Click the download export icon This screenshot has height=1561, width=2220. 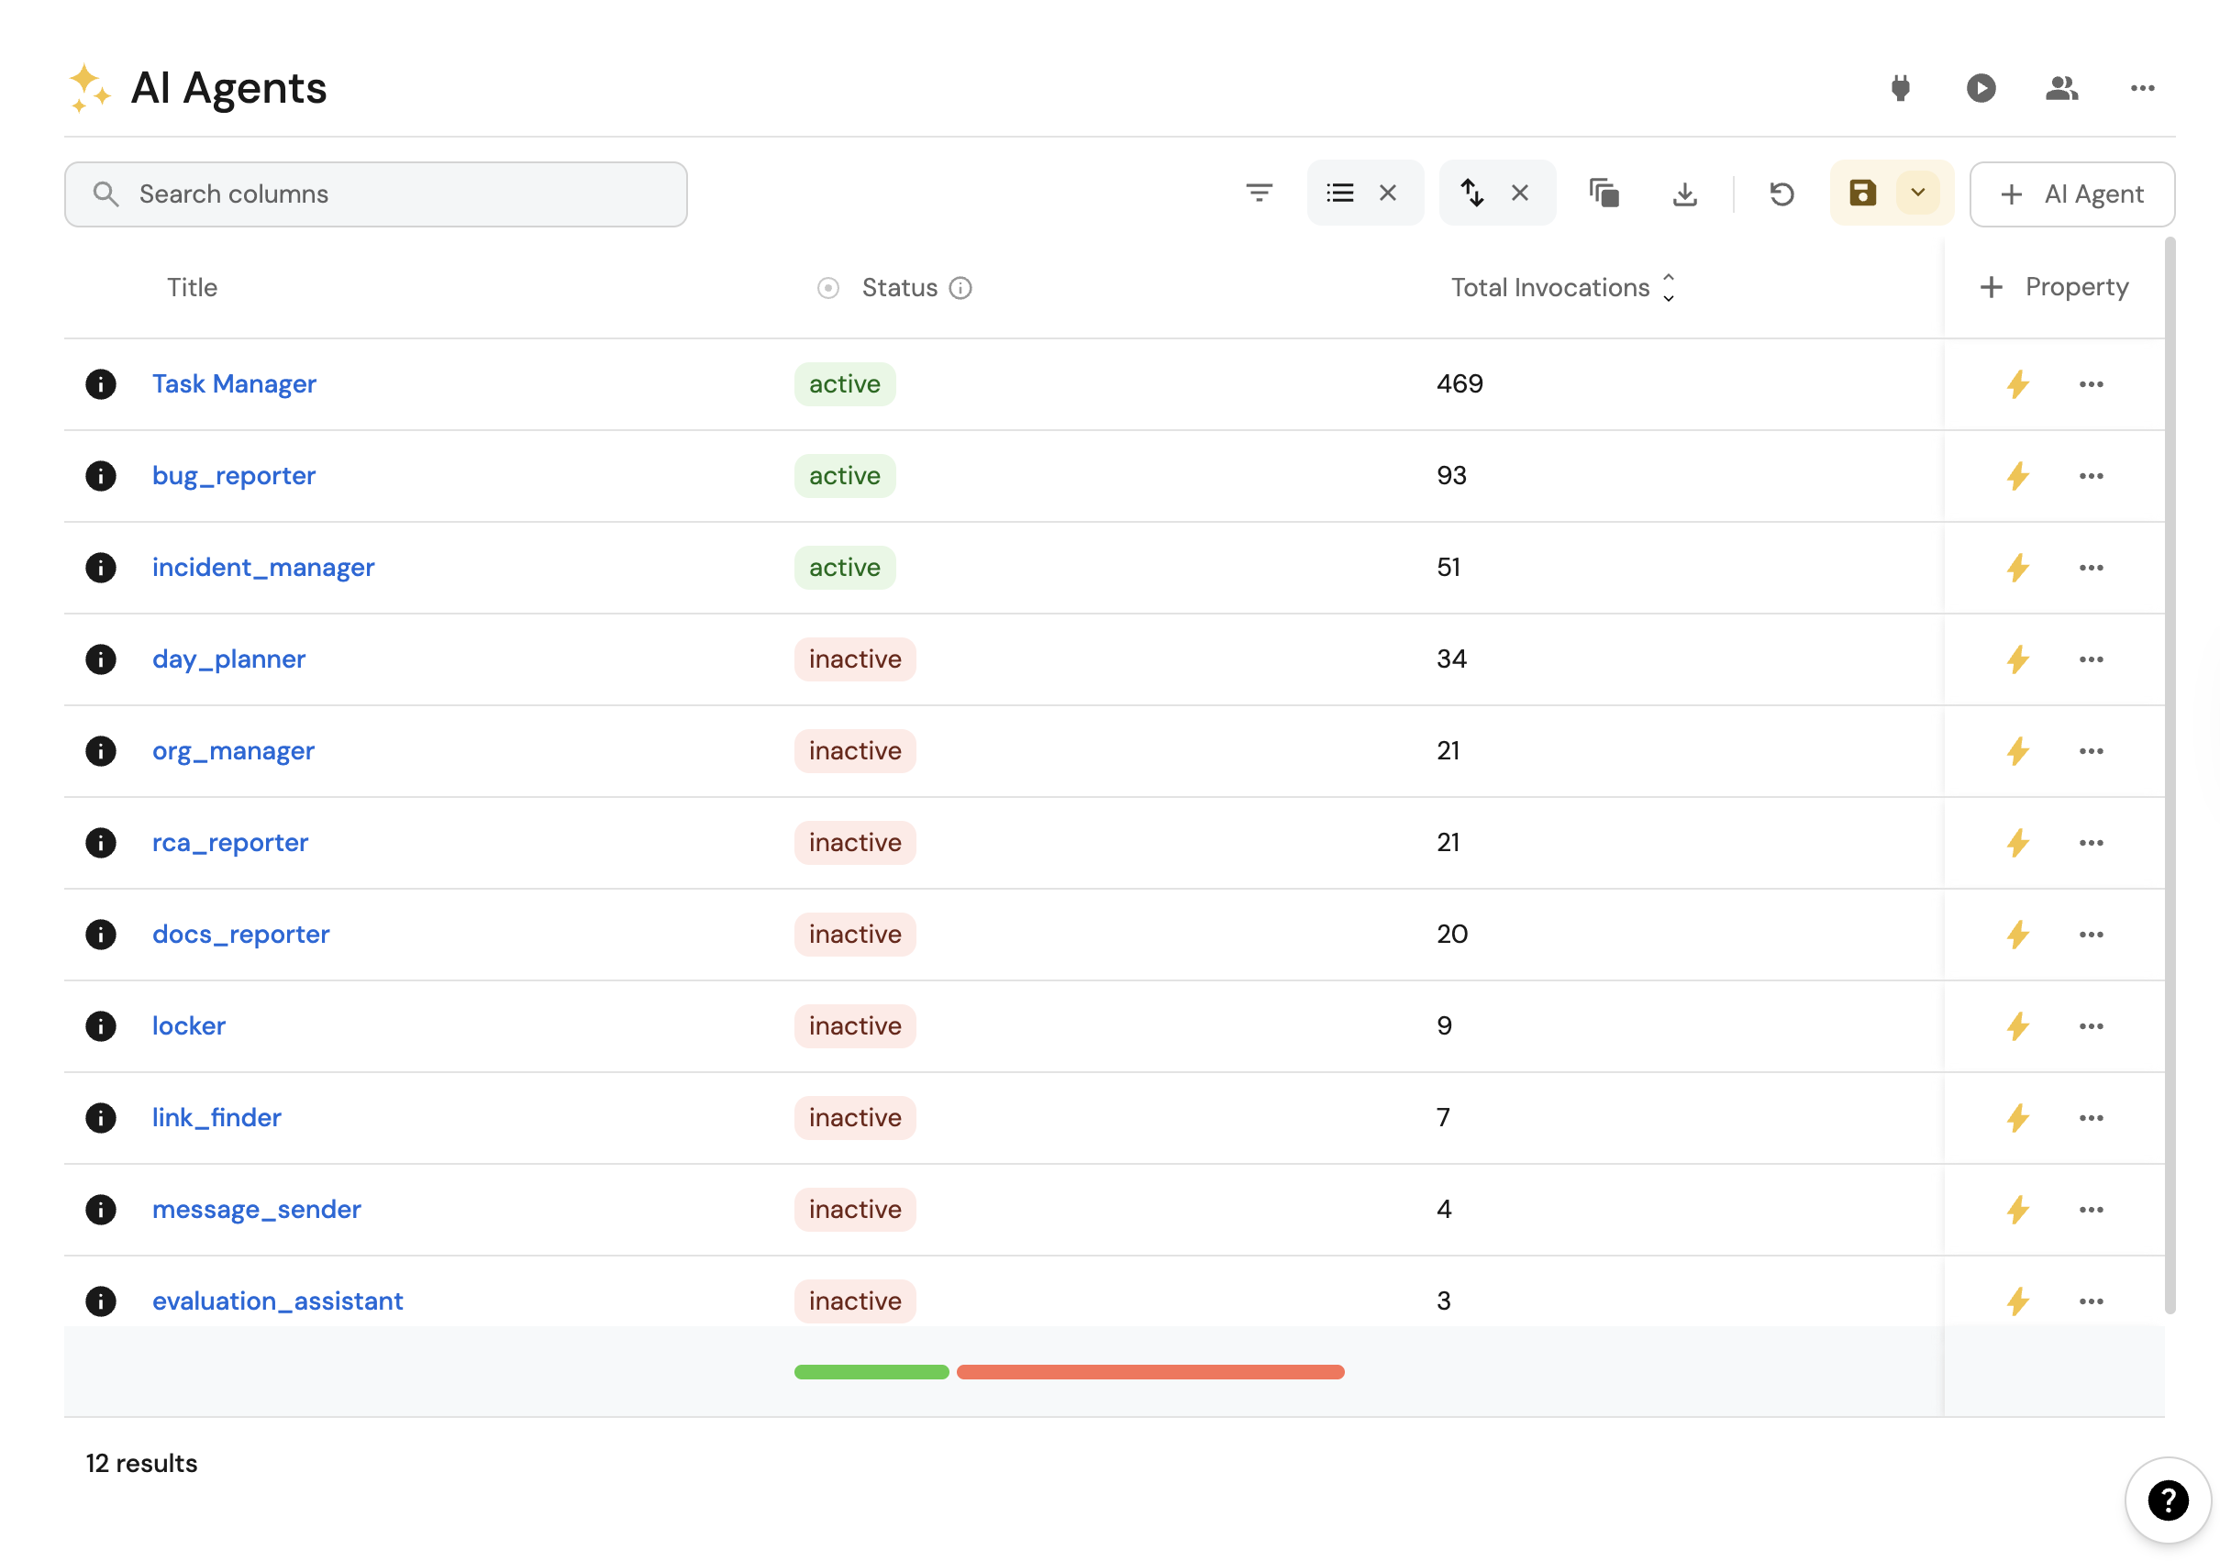(x=1684, y=194)
